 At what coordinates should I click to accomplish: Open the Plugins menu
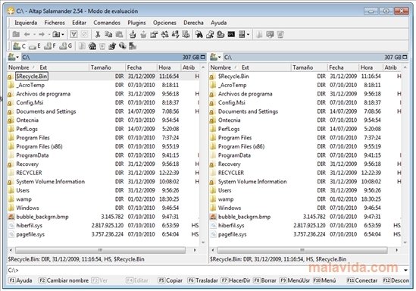136,23
